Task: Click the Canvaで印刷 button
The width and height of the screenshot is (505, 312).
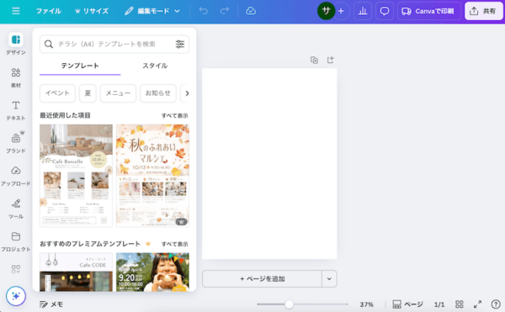Action: (428, 11)
